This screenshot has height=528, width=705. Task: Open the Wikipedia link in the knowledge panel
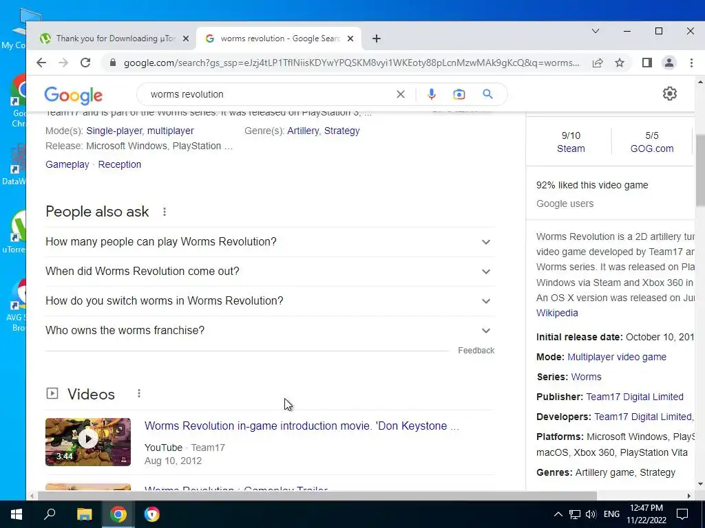[x=557, y=313]
